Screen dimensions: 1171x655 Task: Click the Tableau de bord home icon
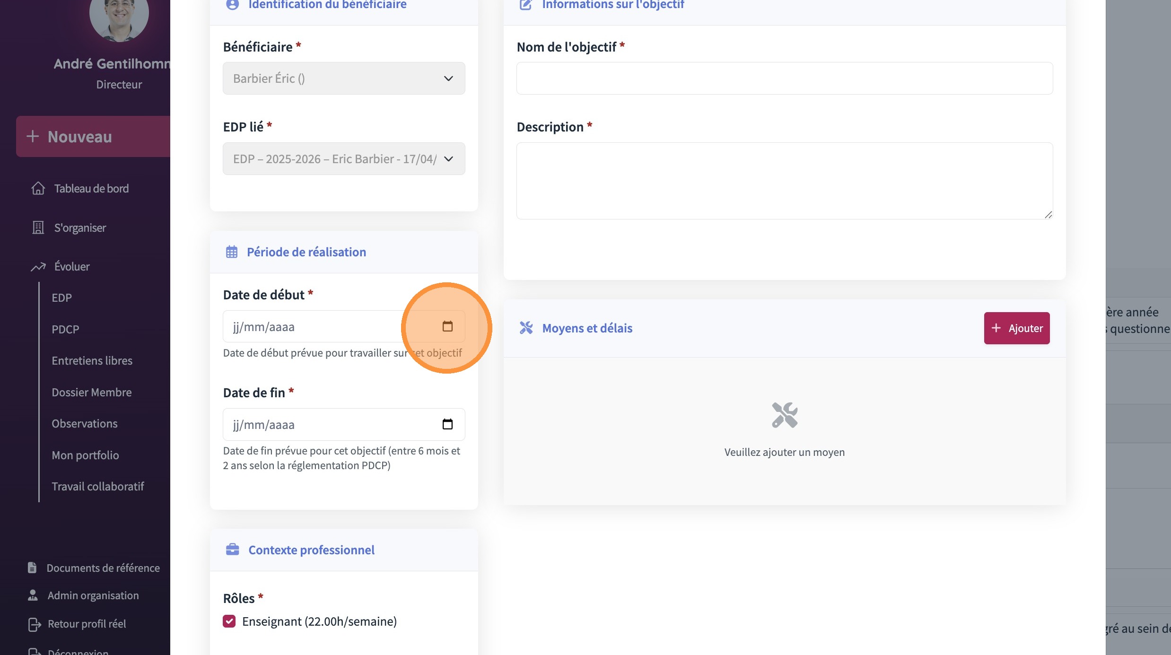[x=38, y=188]
